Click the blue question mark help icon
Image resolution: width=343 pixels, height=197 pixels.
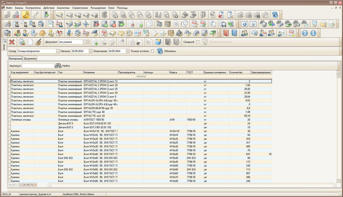click(305, 33)
